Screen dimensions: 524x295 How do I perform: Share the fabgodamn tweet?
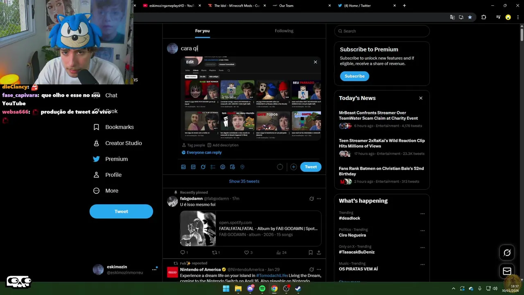tap(319, 252)
